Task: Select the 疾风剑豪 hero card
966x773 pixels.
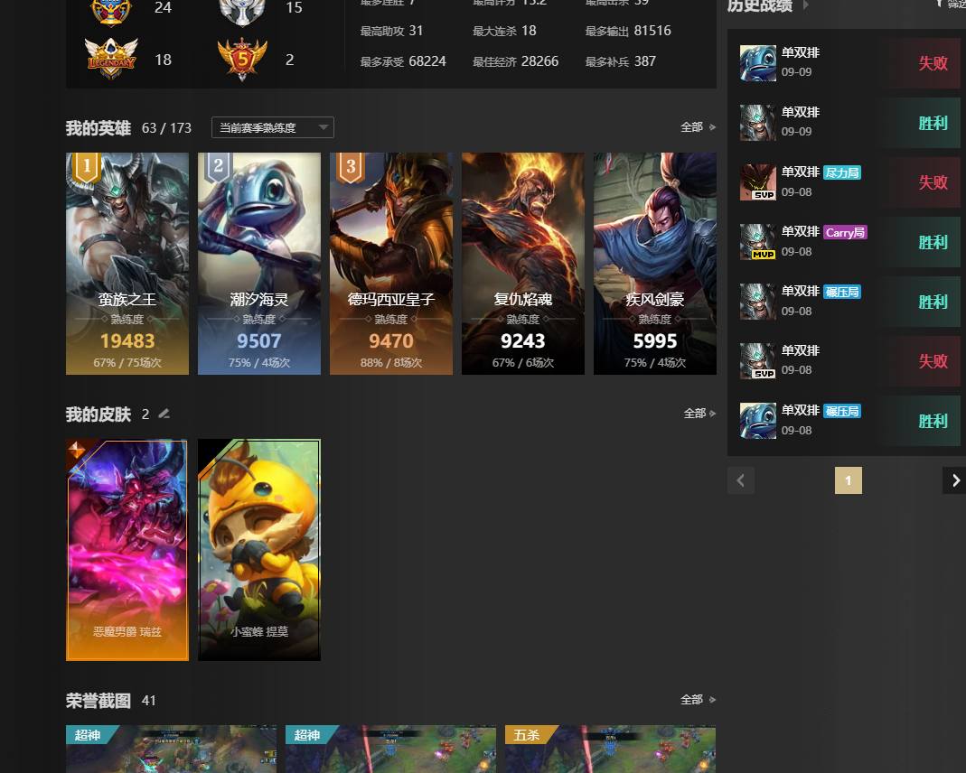Action: 654,264
